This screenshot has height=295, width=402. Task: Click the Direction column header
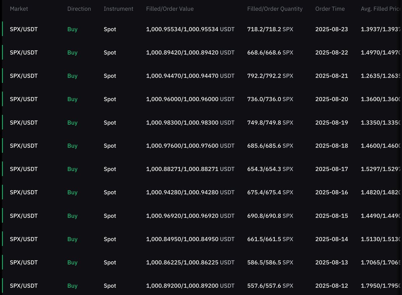tap(79, 9)
